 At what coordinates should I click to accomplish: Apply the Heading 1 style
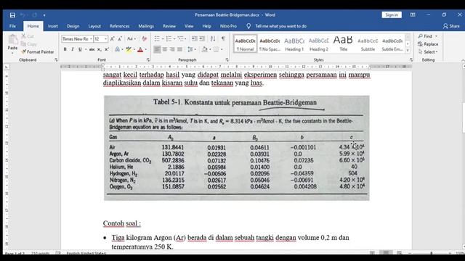point(294,43)
